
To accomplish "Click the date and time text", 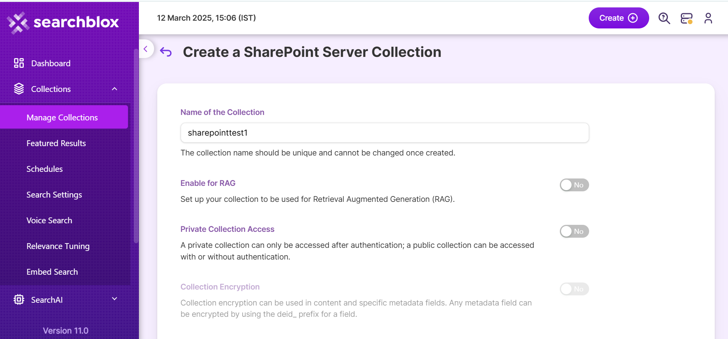I will (x=206, y=18).
